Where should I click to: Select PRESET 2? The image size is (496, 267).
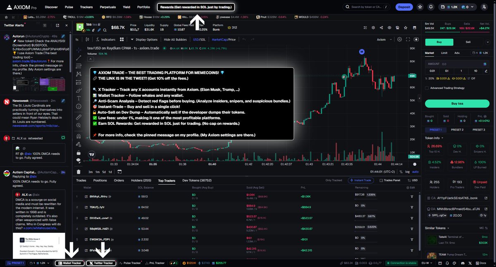tap(457, 130)
